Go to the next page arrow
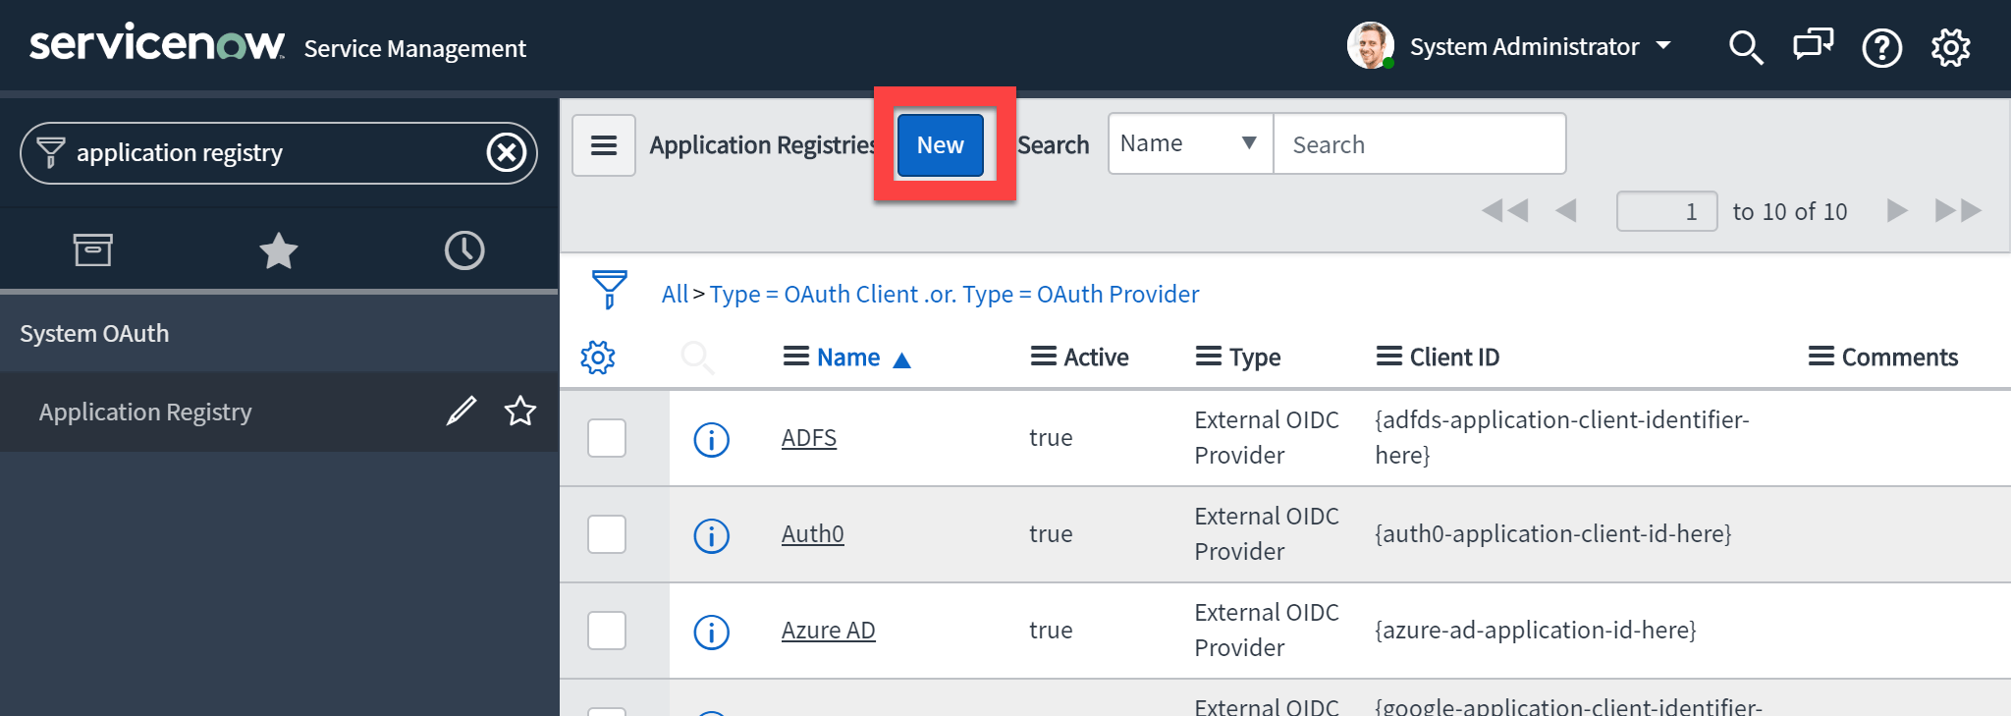The width and height of the screenshot is (2011, 716). [x=1897, y=210]
